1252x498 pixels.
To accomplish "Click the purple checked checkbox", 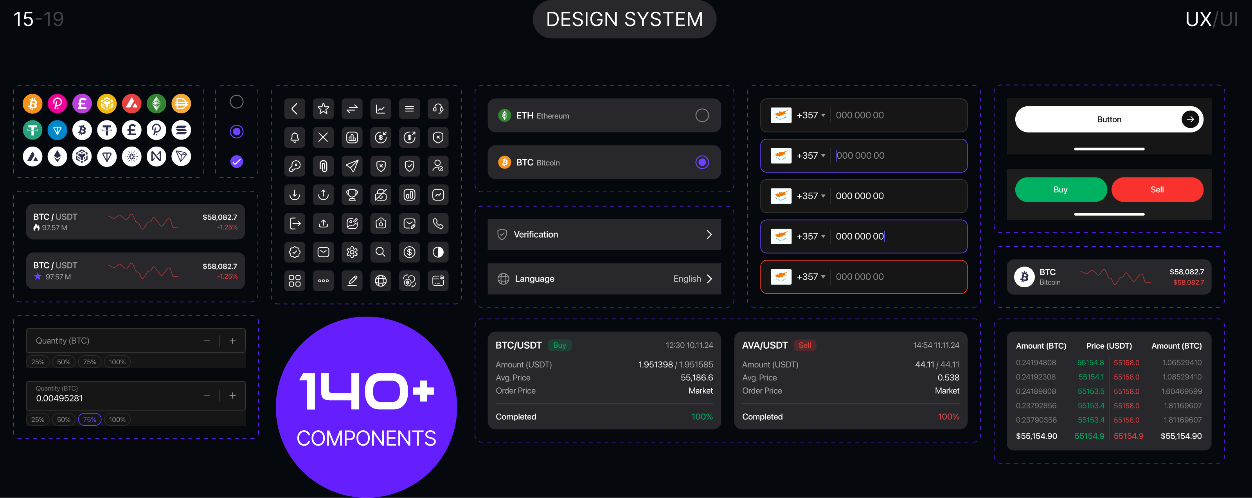I will point(236,161).
